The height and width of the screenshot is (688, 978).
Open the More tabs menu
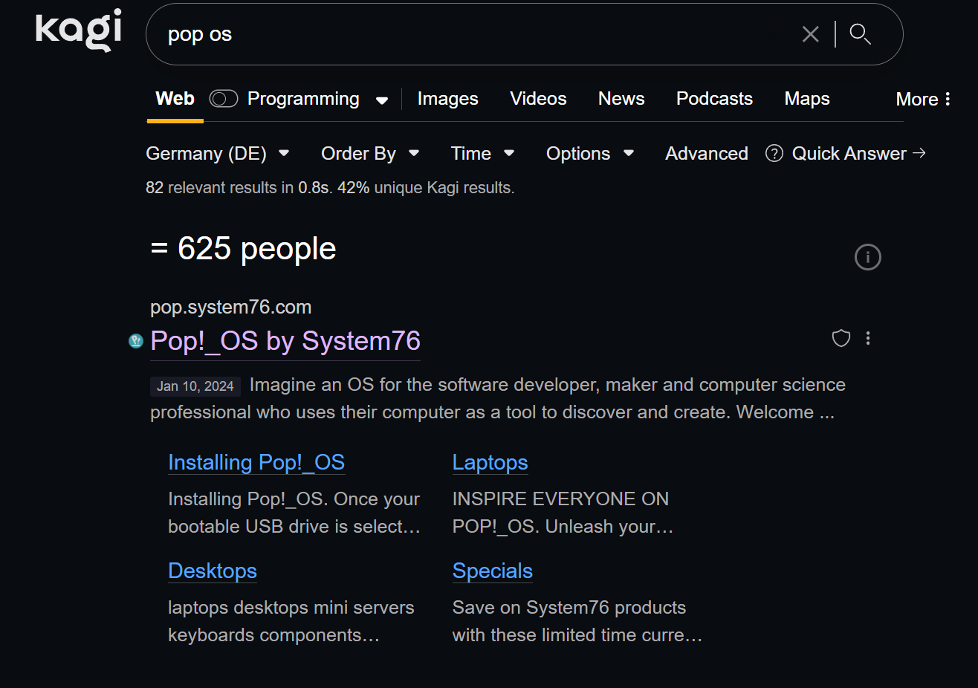click(923, 99)
